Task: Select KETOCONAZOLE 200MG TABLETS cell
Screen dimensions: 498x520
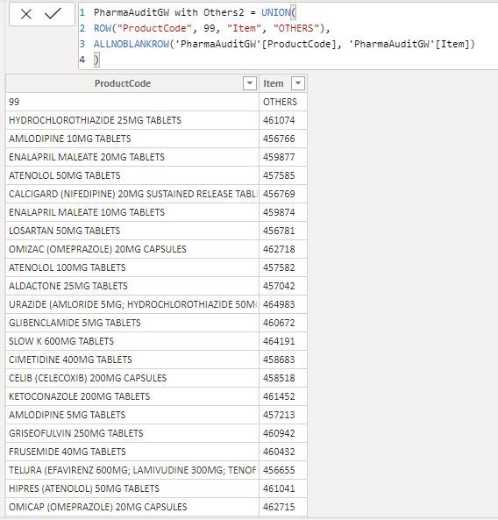Action: click(132, 396)
